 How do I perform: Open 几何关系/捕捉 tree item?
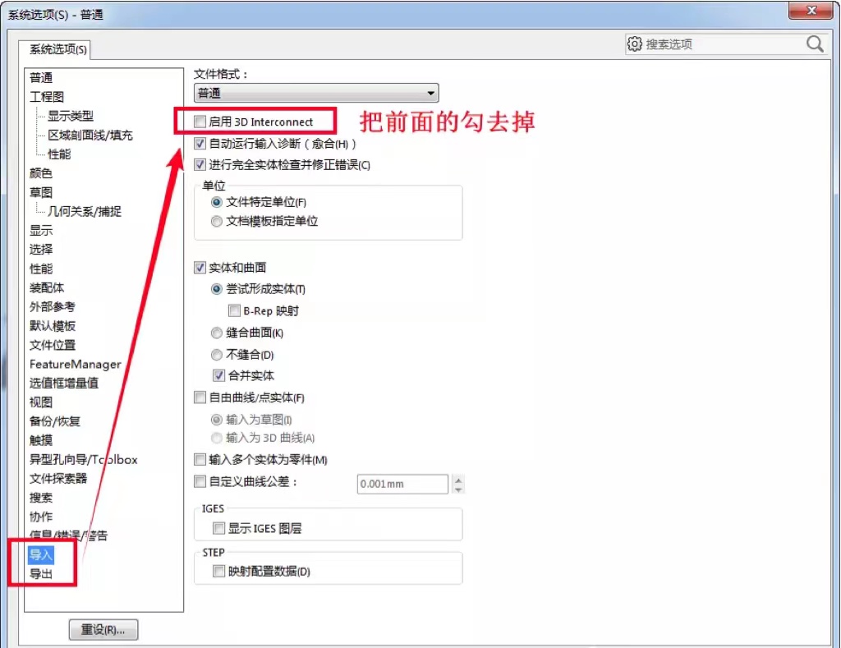[85, 211]
